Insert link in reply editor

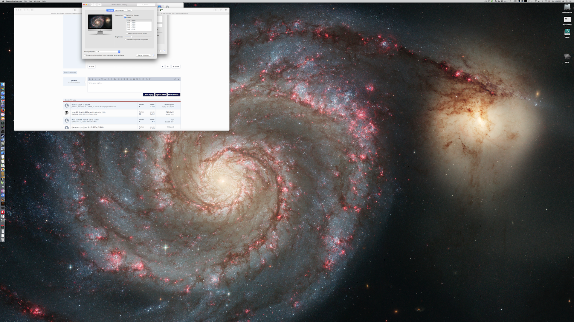tap(109, 79)
